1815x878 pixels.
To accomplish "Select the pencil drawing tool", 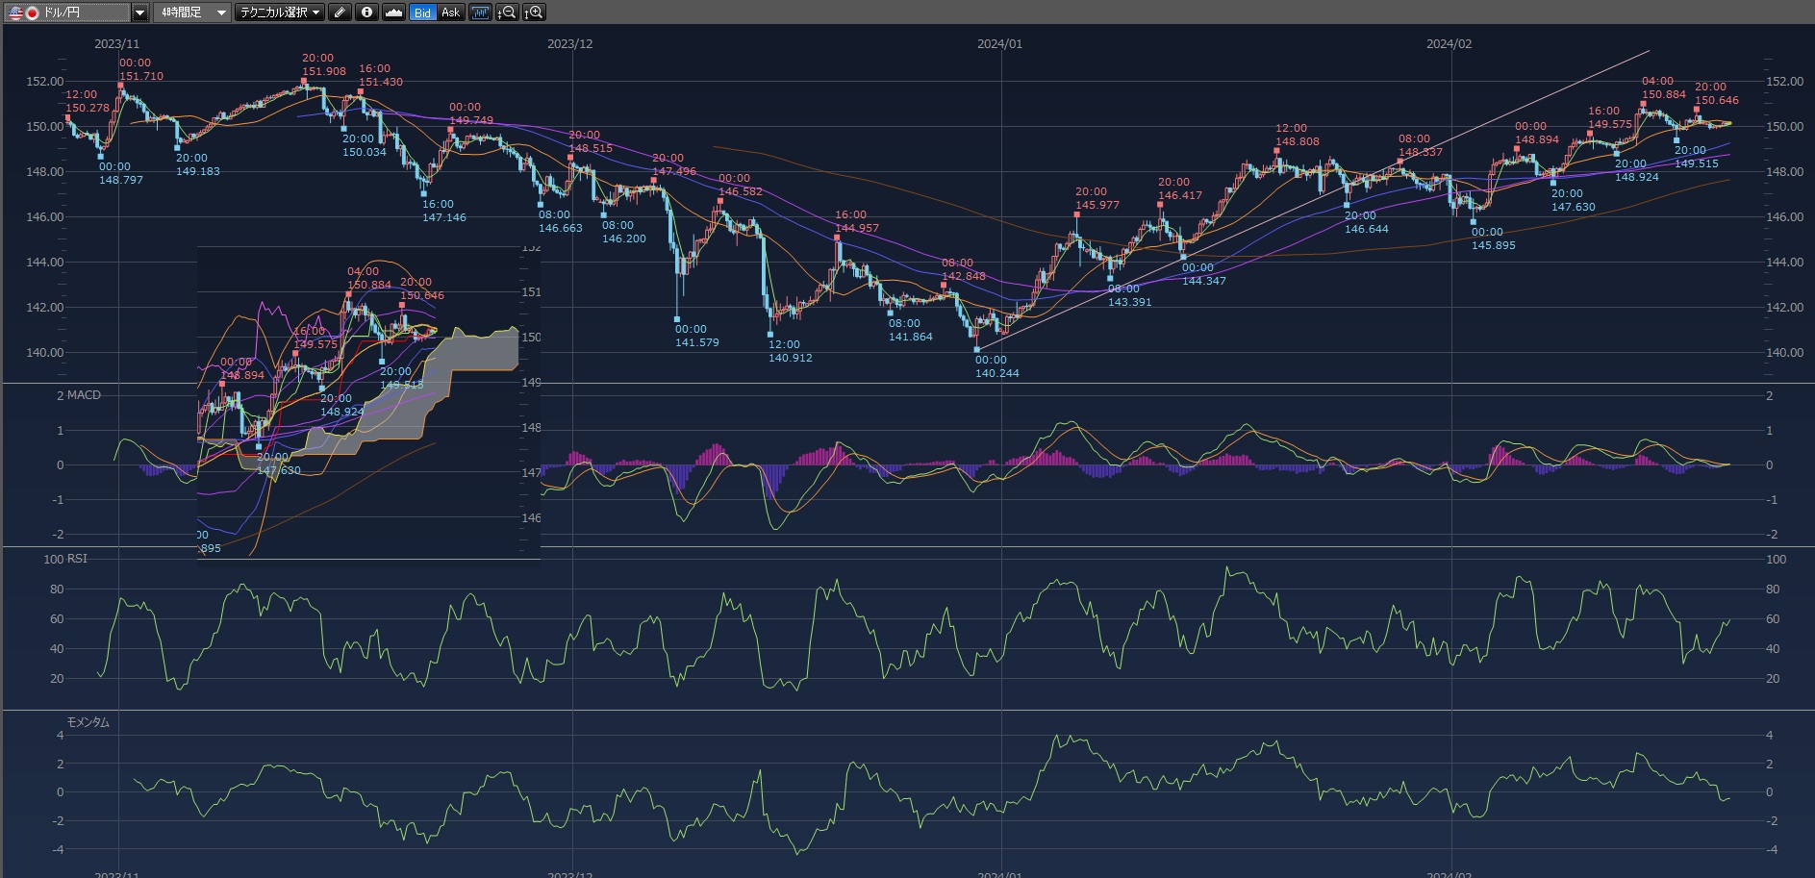I will pos(340,13).
